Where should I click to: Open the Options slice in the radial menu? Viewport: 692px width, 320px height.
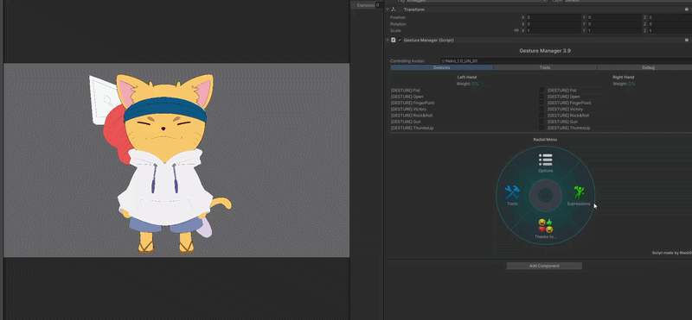click(546, 162)
